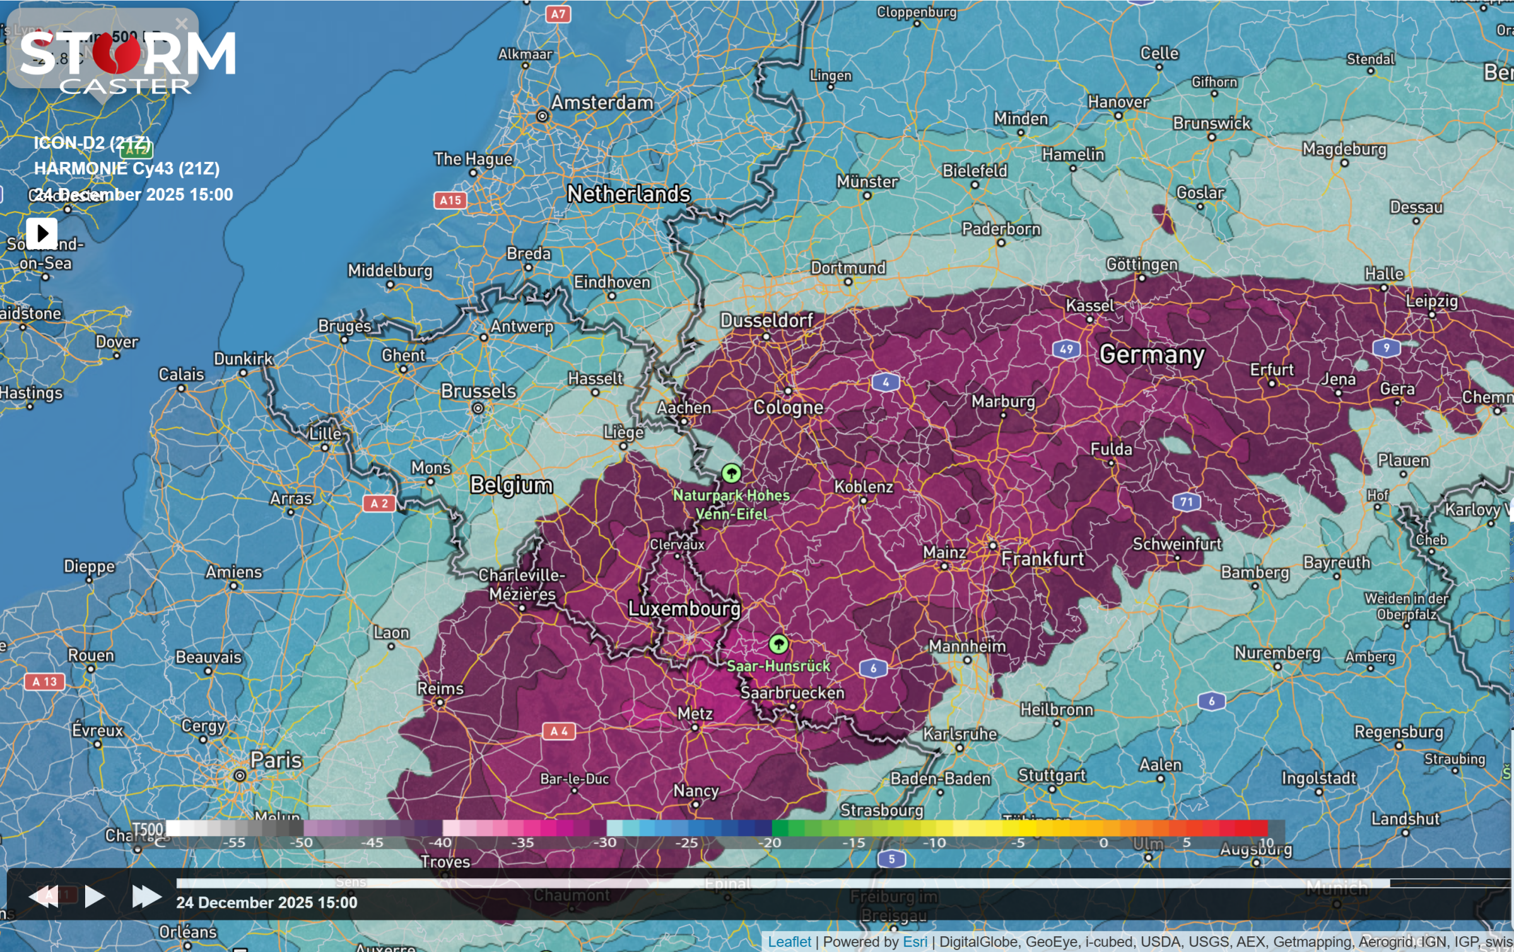Viewport: 1514px width, 952px height.
Task: Click the Saar-Hunsrück park marker icon
Action: point(778,644)
